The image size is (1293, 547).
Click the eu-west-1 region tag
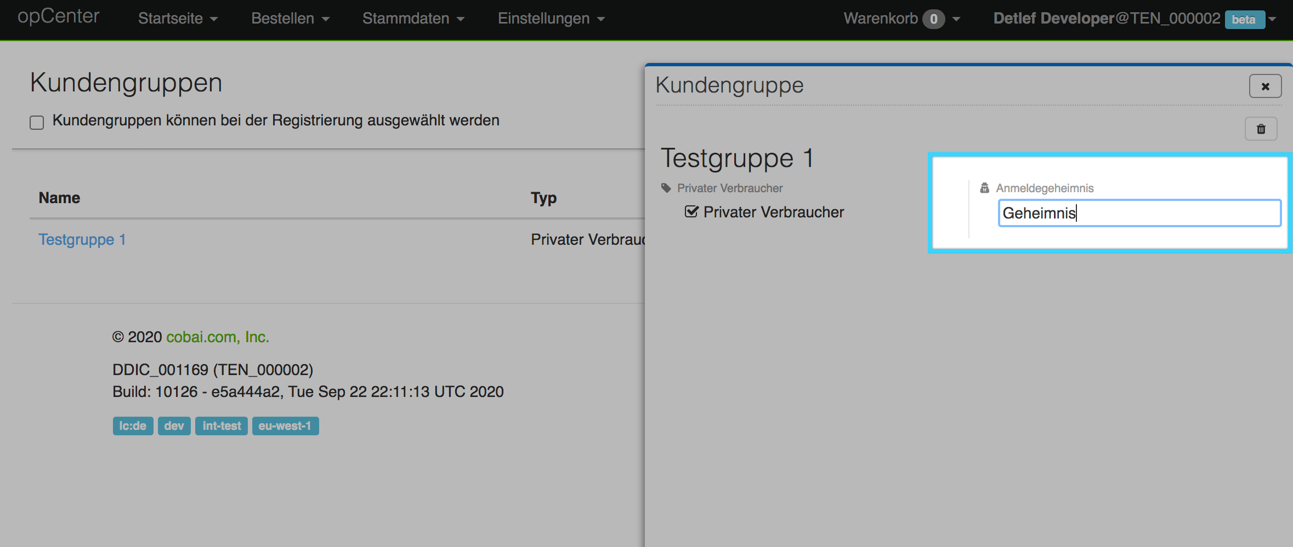pyautogui.click(x=285, y=426)
